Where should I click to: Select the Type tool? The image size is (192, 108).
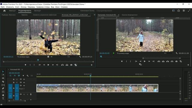tap(3, 98)
